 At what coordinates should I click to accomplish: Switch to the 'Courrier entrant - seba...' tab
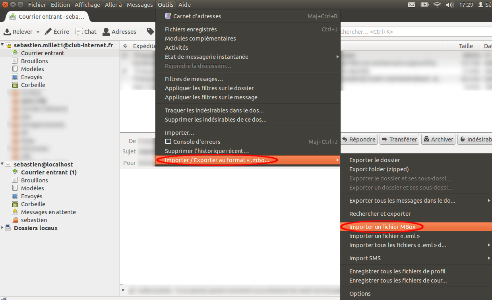[48, 17]
